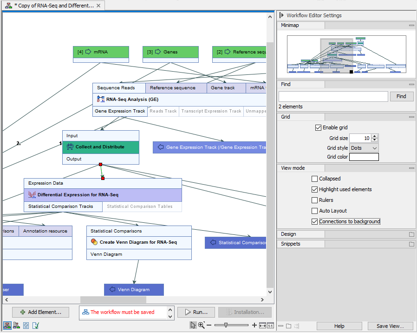
Task: Click the Differential Expression for RNA-Seq icon
Action: pos(32,194)
